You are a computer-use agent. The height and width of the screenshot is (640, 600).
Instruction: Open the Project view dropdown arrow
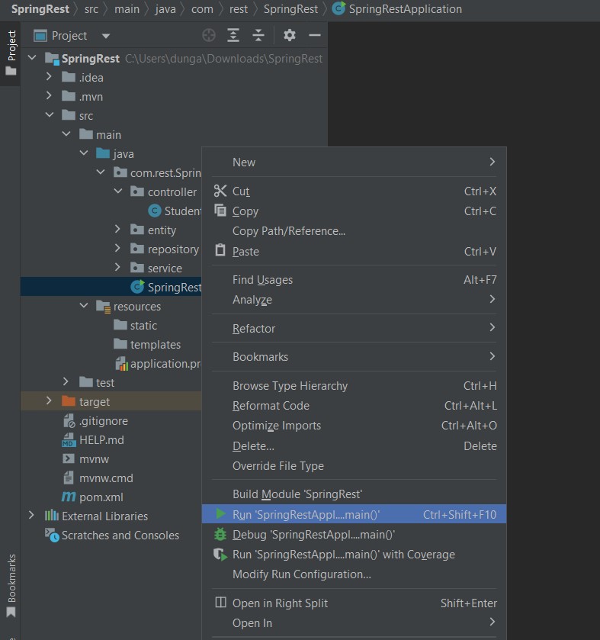[x=106, y=36]
